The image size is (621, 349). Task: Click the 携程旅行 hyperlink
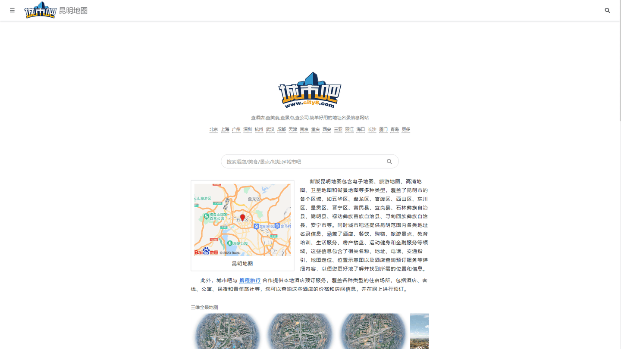(x=250, y=280)
